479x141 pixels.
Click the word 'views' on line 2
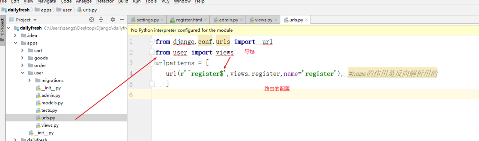point(225,52)
